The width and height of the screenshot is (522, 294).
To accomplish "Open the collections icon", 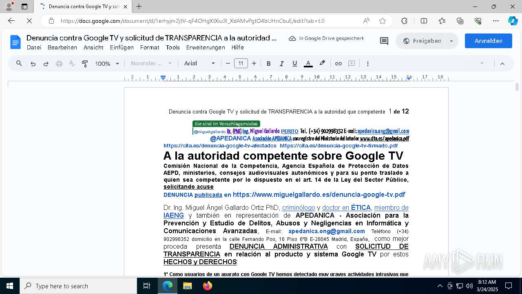I will 460,21.
